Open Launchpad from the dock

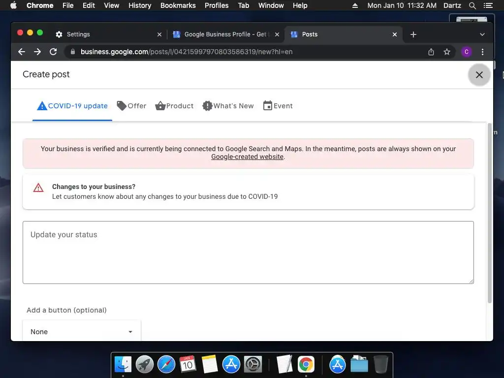(x=145, y=365)
